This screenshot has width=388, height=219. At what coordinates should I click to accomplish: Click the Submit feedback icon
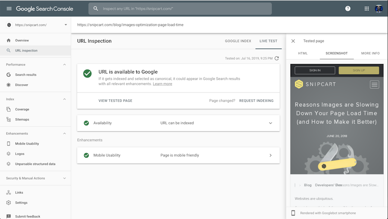9,216
